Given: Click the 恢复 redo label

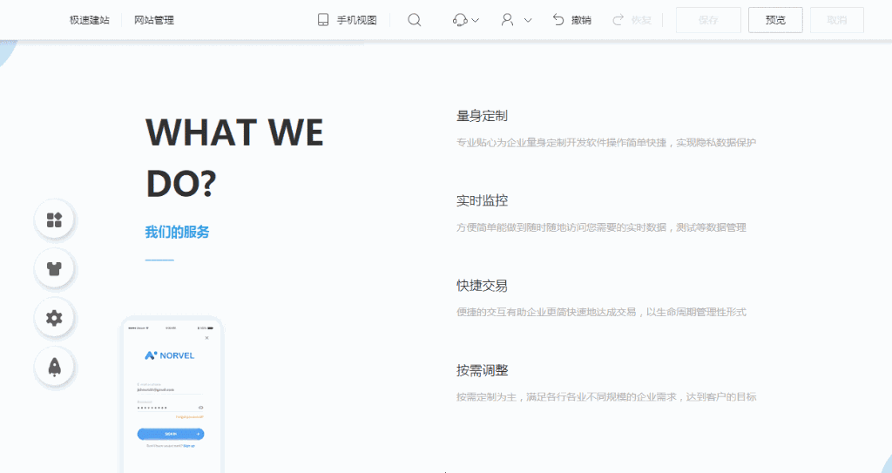Looking at the screenshot, I should pyautogui.click(x=641, y=20).
